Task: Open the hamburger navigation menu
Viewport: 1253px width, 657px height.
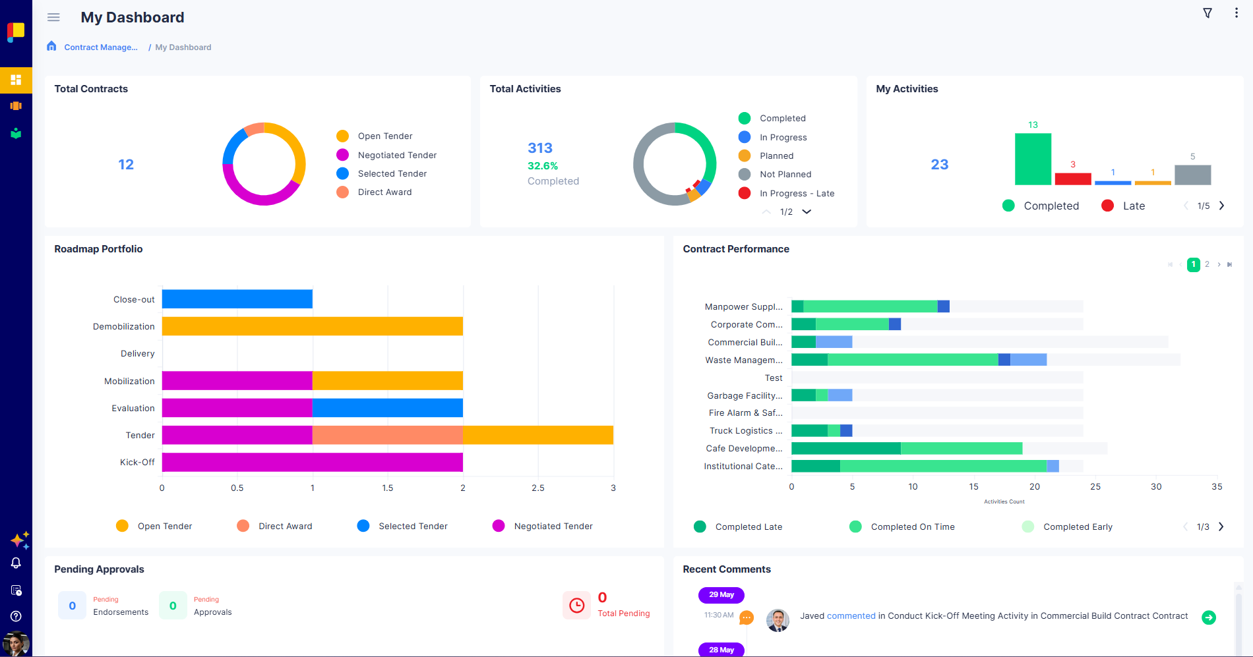Action: (53, 18)
